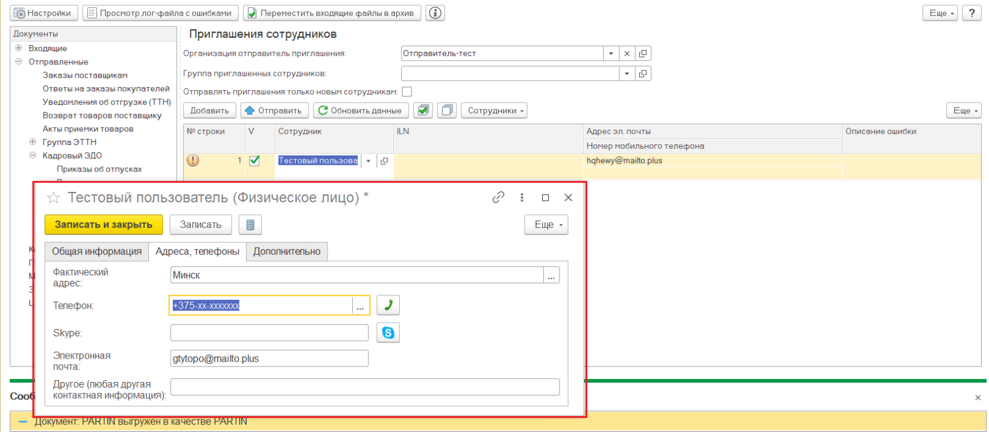Open sender organization dropdown list
This screenshot has width=989, height=432.
[x=611, y=54]
